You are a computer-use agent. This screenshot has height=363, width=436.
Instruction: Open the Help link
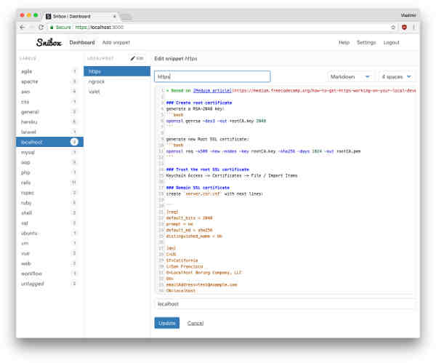tap(344, 43)
